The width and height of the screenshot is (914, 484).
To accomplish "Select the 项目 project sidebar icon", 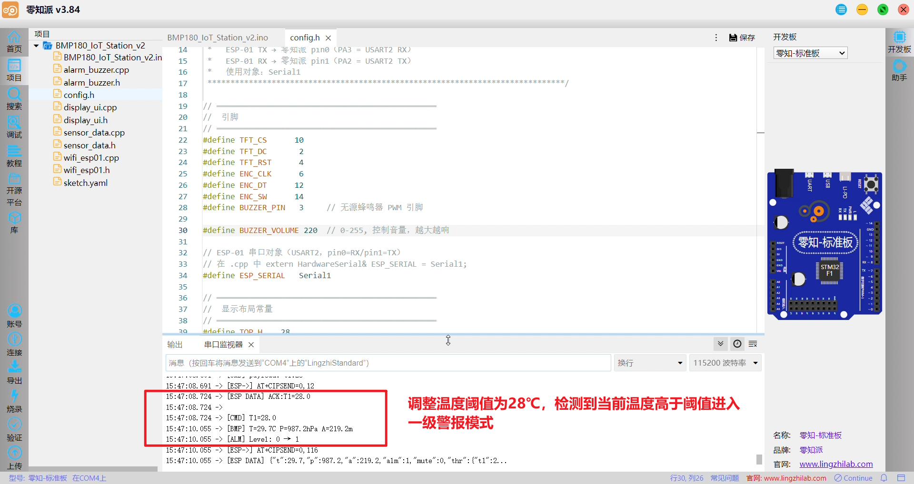I will [x=14, y=70].
